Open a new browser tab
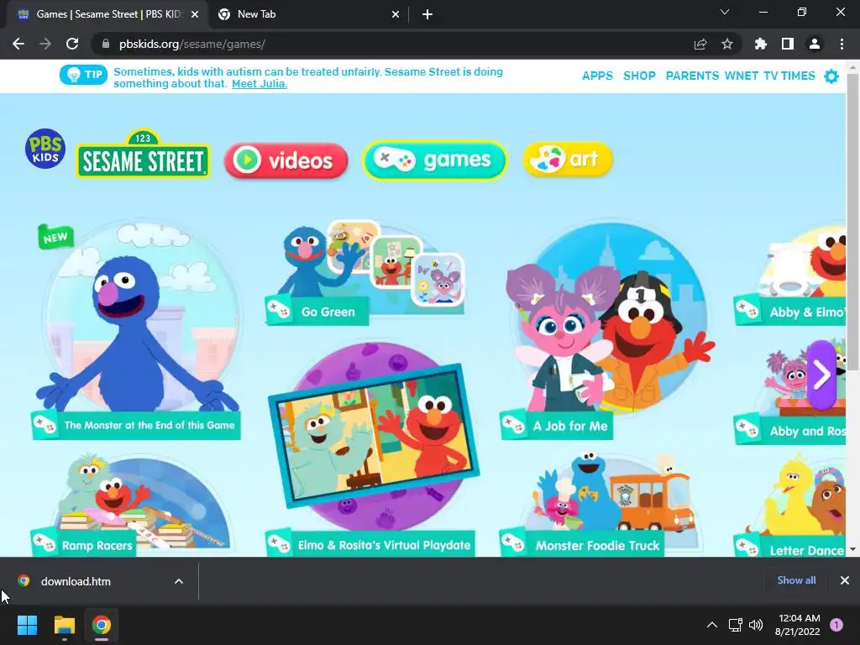 tap(427, 14)
